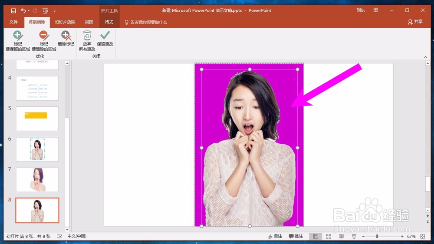Click editing area scroll up arrow
The height and width of the screenshot is (244, 434).
(x=427, y=63)
